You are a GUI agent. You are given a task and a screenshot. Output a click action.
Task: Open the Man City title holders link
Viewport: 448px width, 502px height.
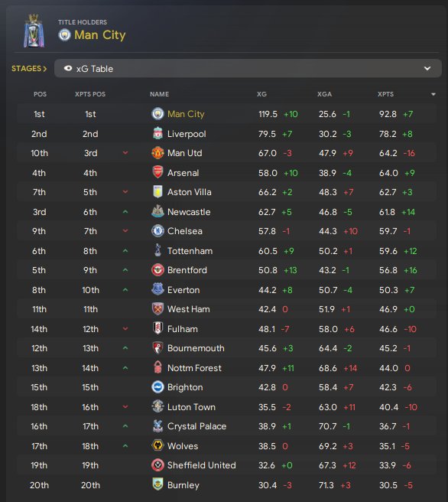[100, 35]
